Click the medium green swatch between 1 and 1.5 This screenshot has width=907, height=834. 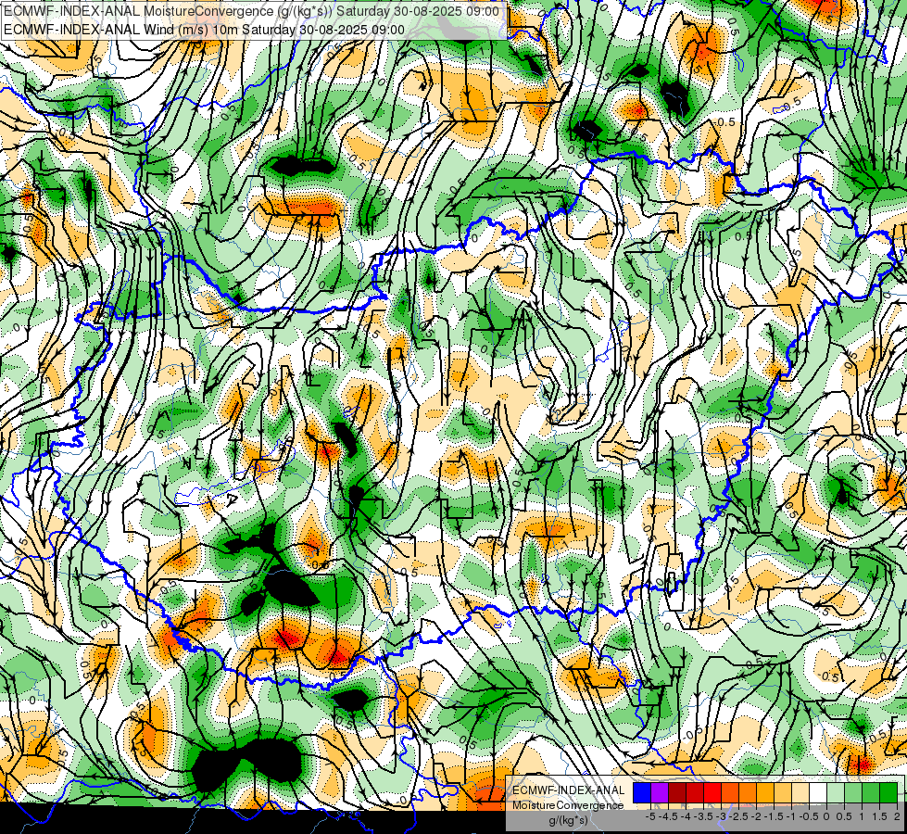pos(870,793)
